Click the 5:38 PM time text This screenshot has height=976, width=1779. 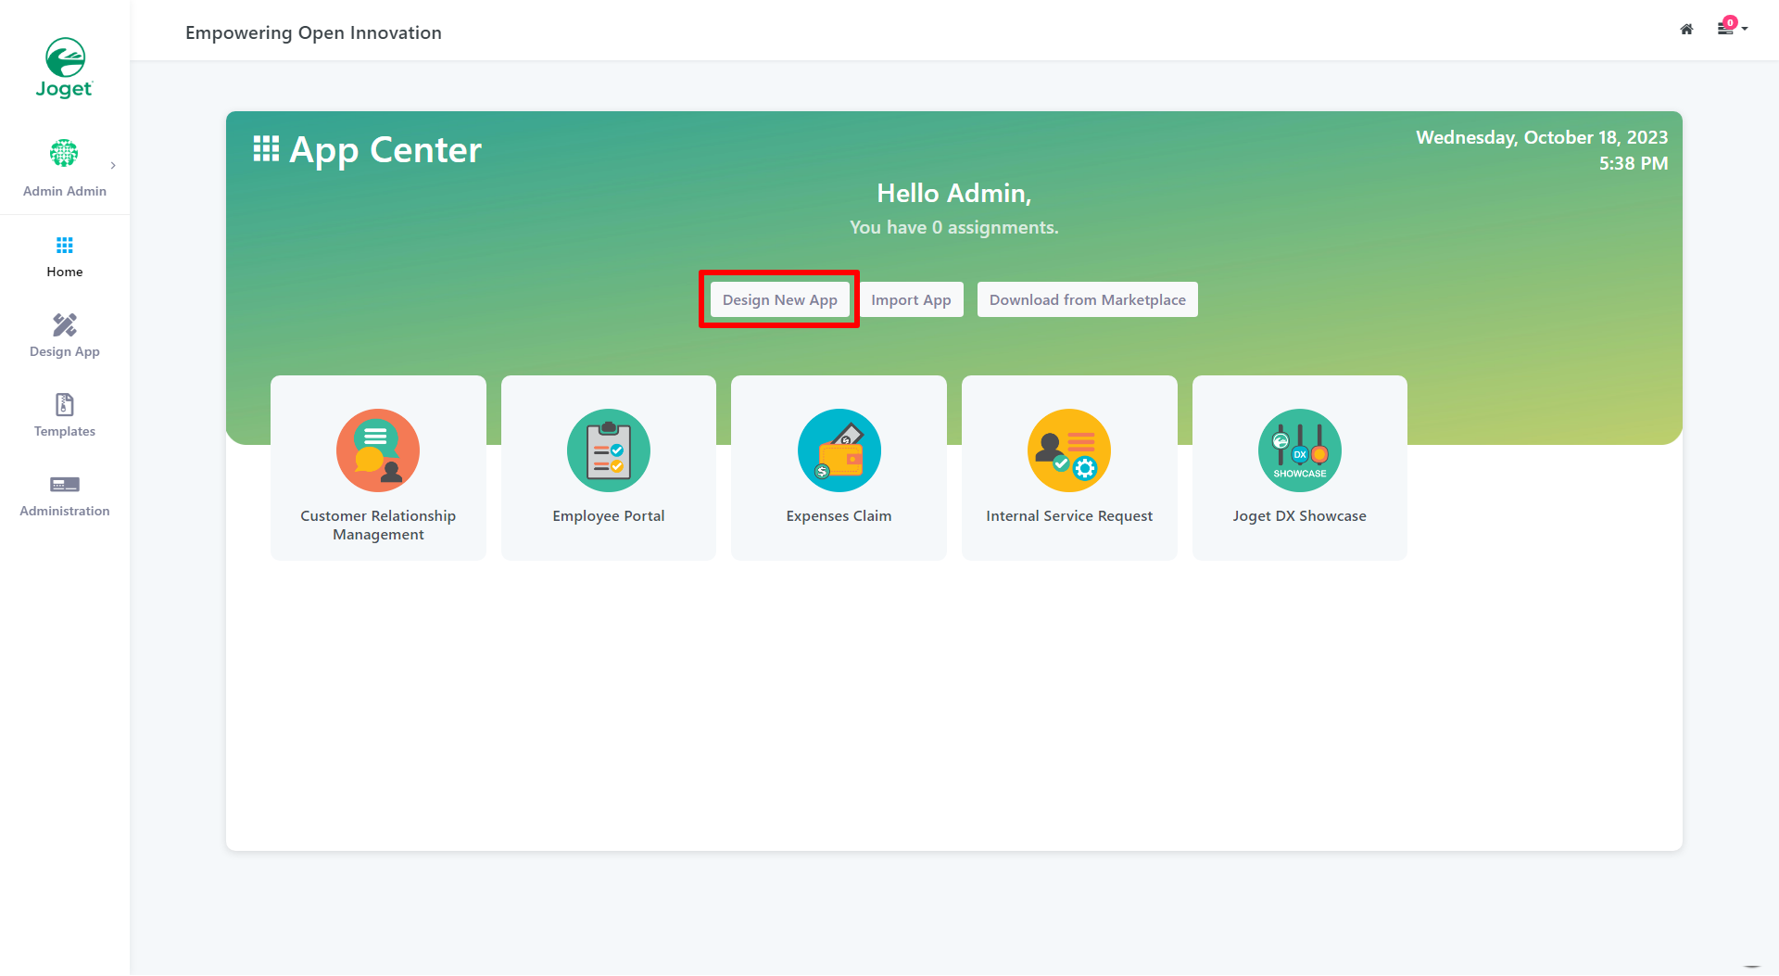(x=1634, y=163)
